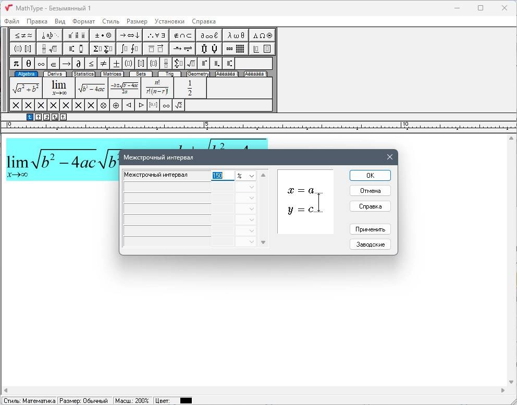The height and width of the screenshot is (405, 517).
Task: Insert the not-equal sign
Action: tap(104, 63)
